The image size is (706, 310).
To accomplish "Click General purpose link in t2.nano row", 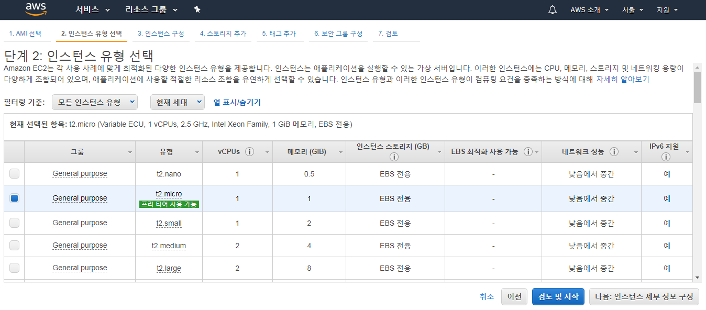I will point(80,173).
